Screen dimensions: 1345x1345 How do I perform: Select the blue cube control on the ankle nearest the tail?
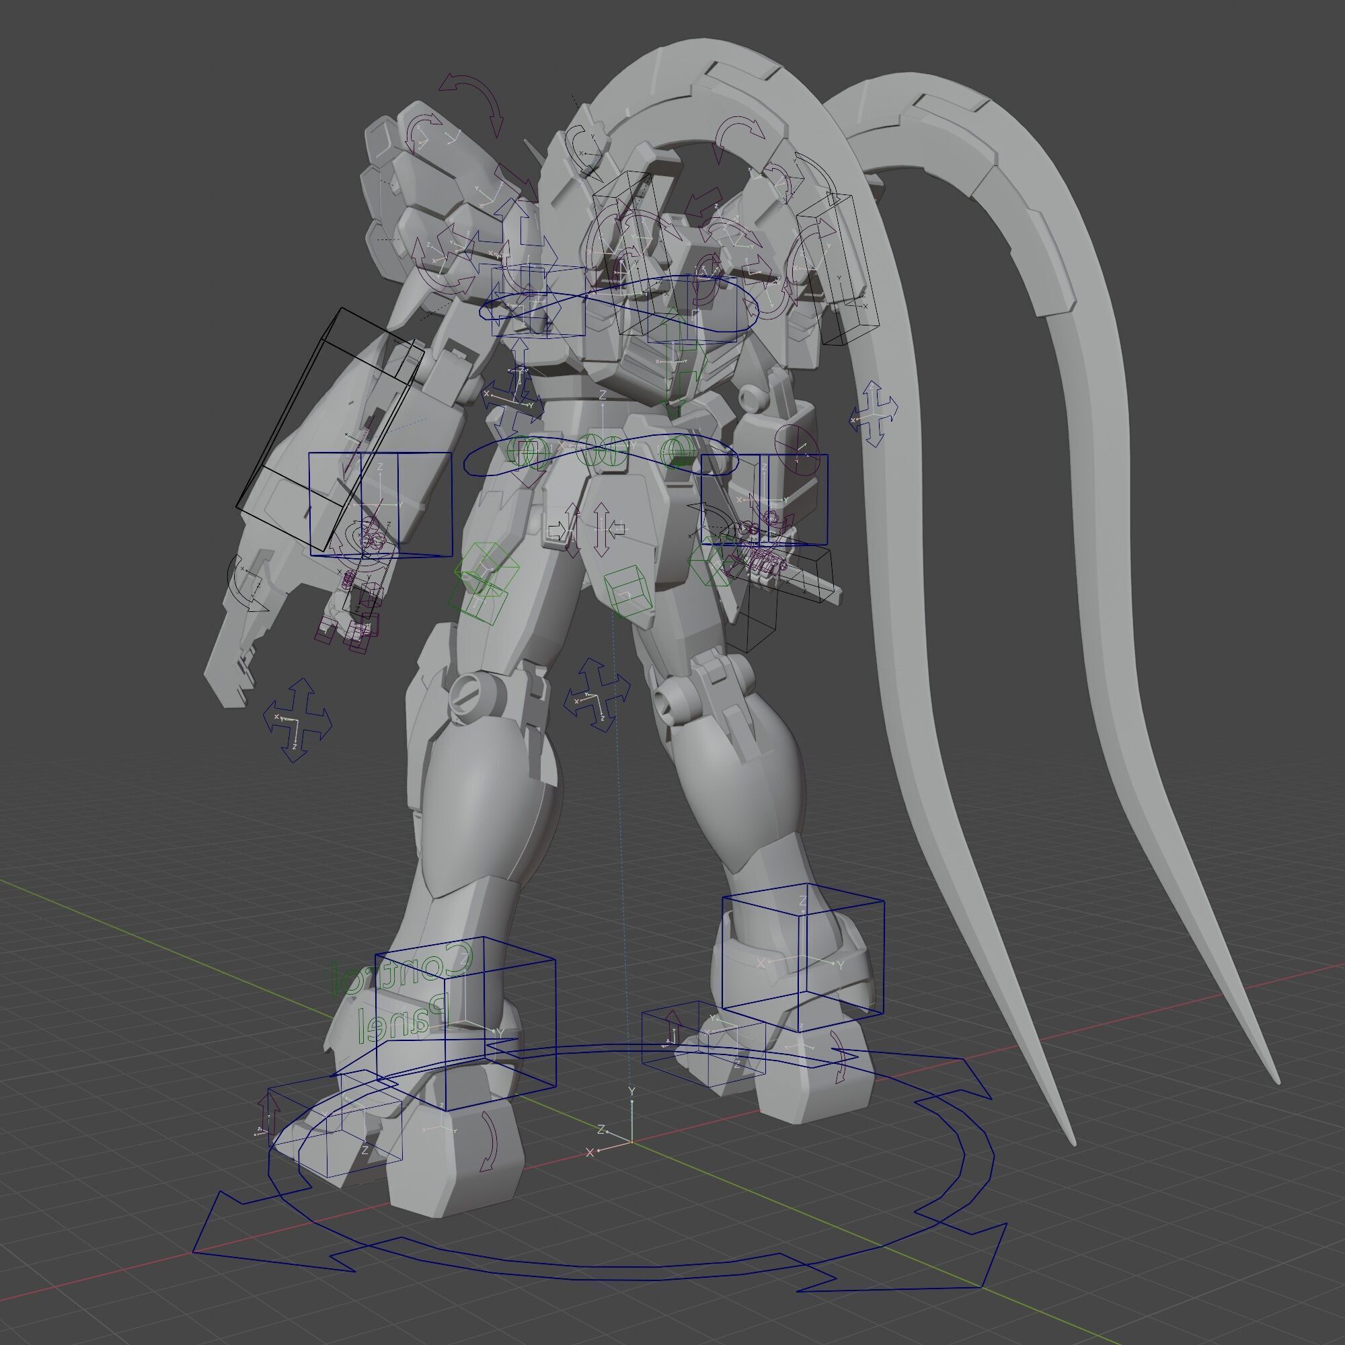tap(803, 957)
